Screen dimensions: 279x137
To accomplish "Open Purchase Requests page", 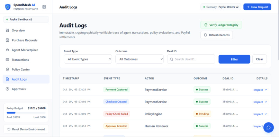I will pos(26,40).
